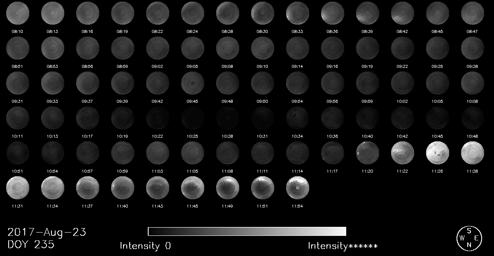This screenshot has width=494, height=256.
Task: Select the 11:31 bright disk thumbnail
Action: point(18,188)
